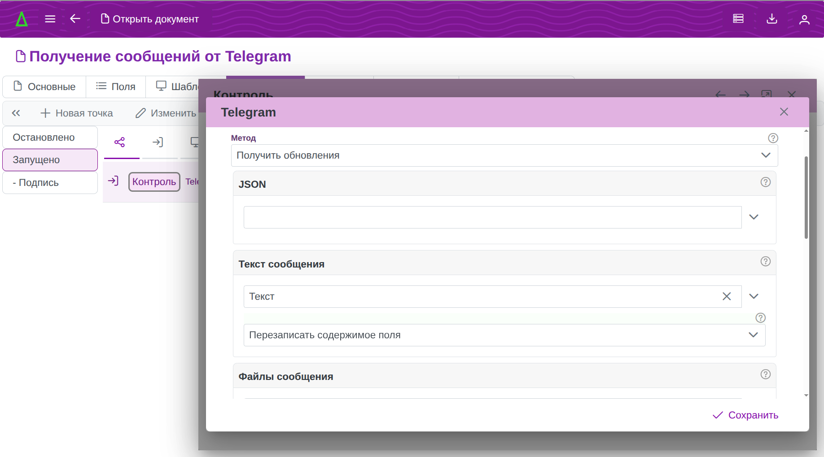Click Новая точка button
This screenshot has height=457, width=824.
[77, 113]
